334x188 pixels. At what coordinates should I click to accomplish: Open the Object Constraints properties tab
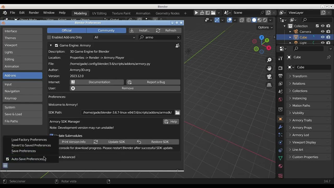tap(280, 150)
